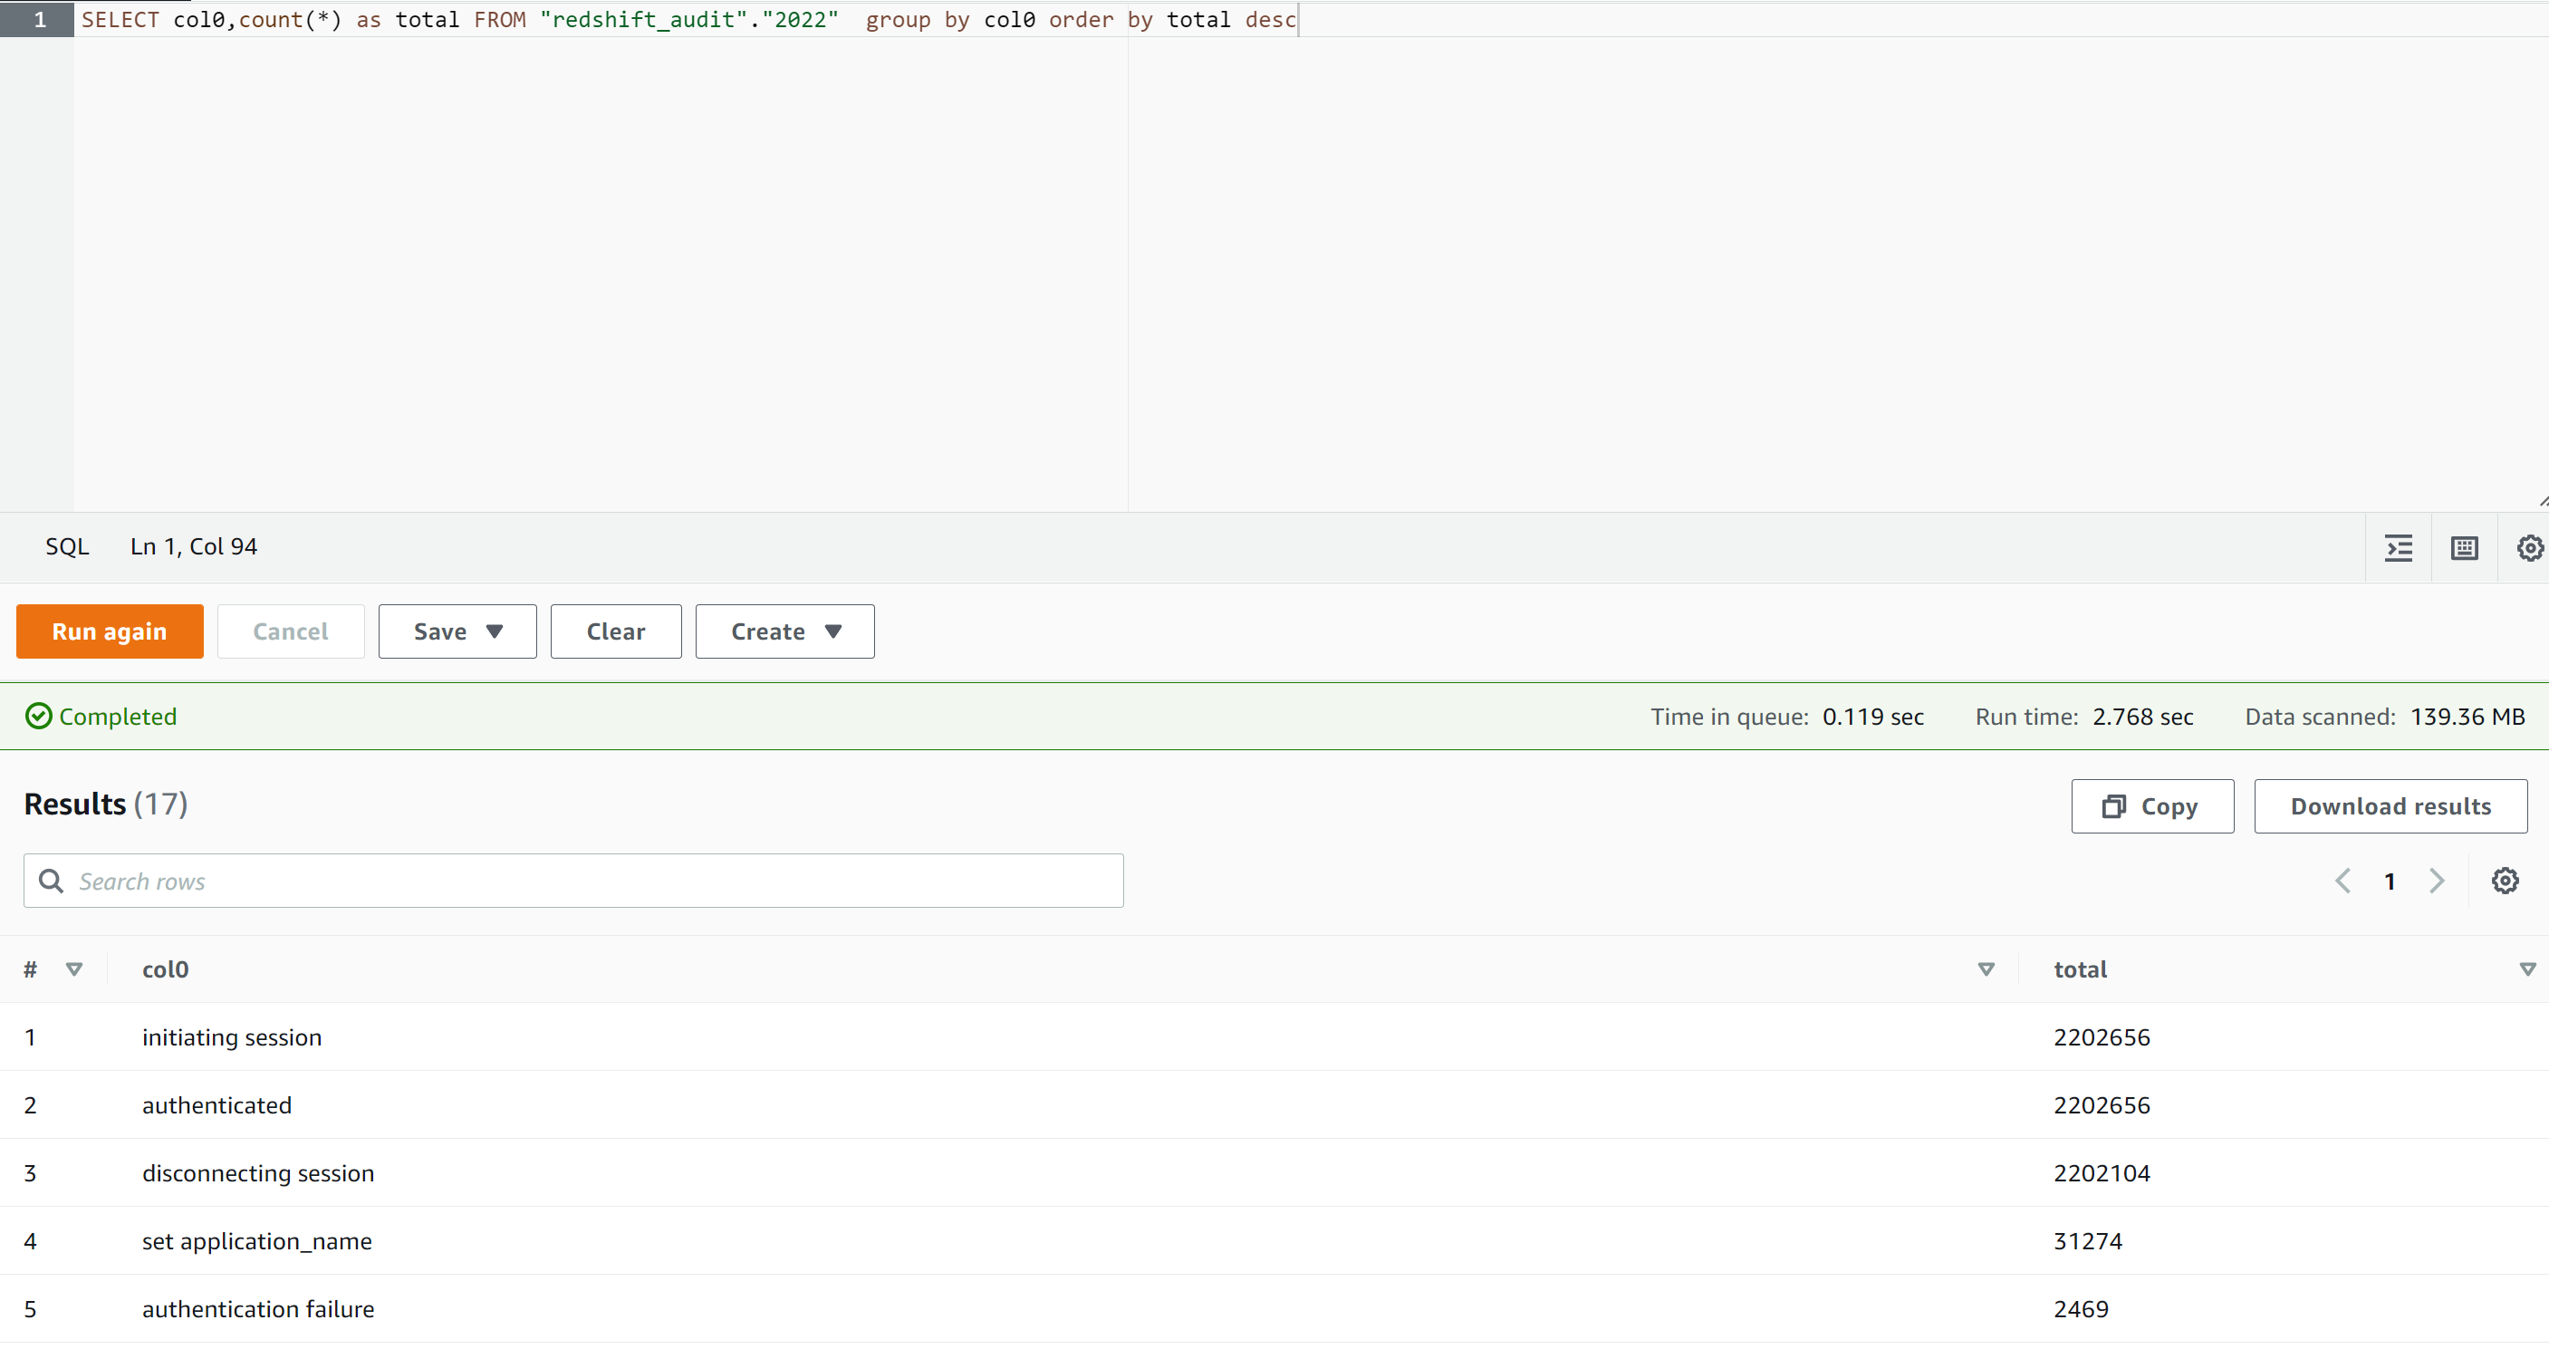Open the # column filter triangle
2549x1349 pixels.
coord(75,970)
